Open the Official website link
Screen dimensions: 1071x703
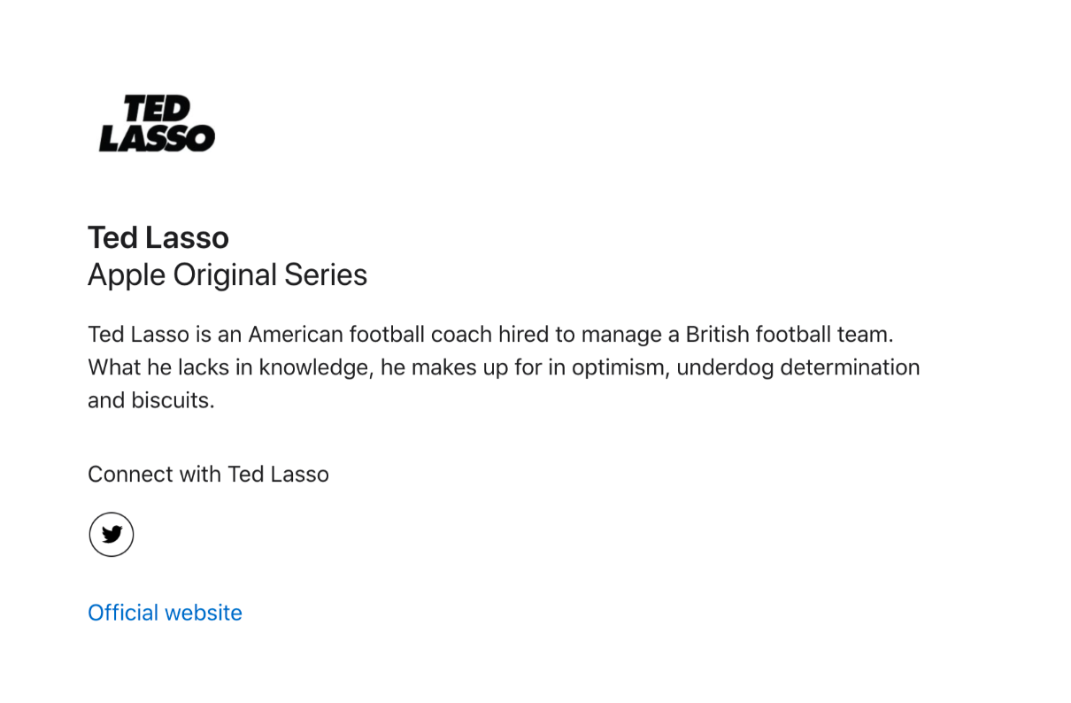pos(165,613)
